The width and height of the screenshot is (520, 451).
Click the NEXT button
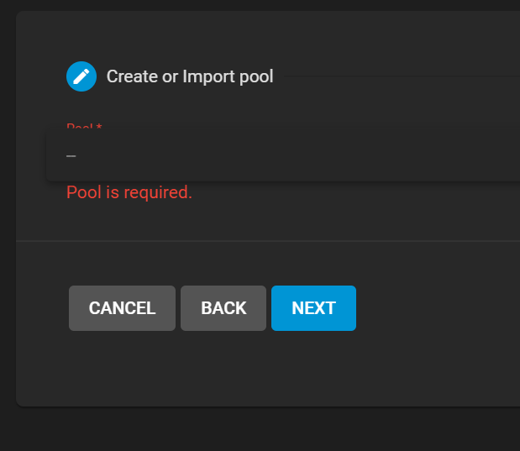point(313,308)
